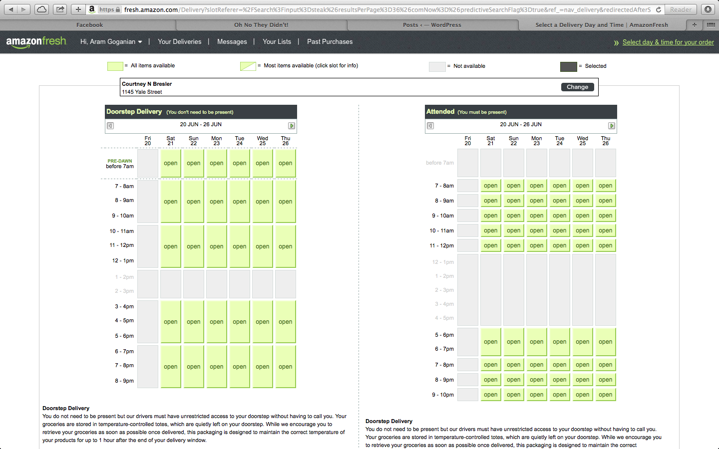Select Doorstep pre-dawn slot on Sat 21
This screenshot has width=719, height=449.
coord(171,163)
